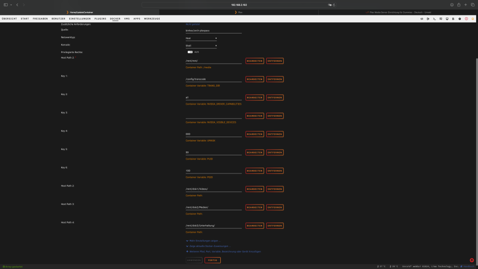Open the FREIGABEN menu
This screenshot has height=269, width=478.
[40, 19]
